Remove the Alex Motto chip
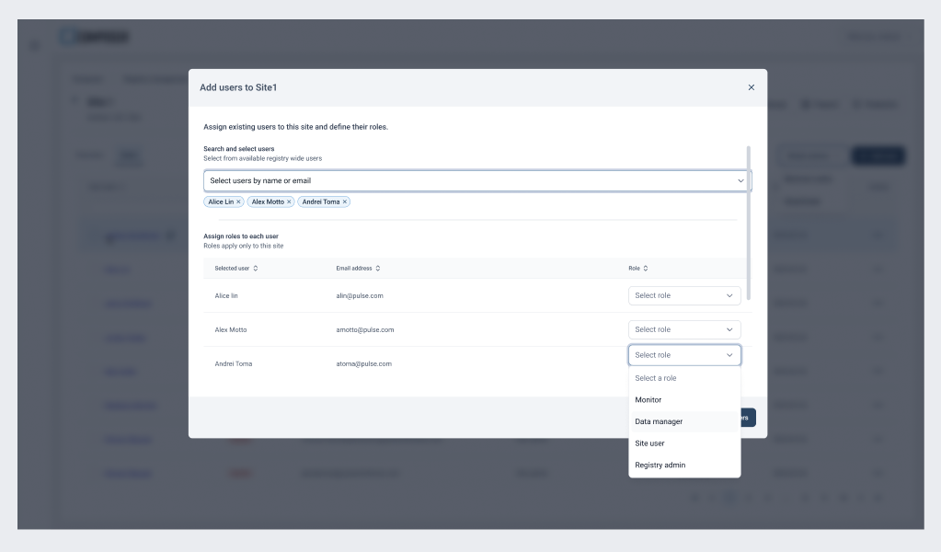Viewport: 941px width, 552px height. (x=289, y=201)
